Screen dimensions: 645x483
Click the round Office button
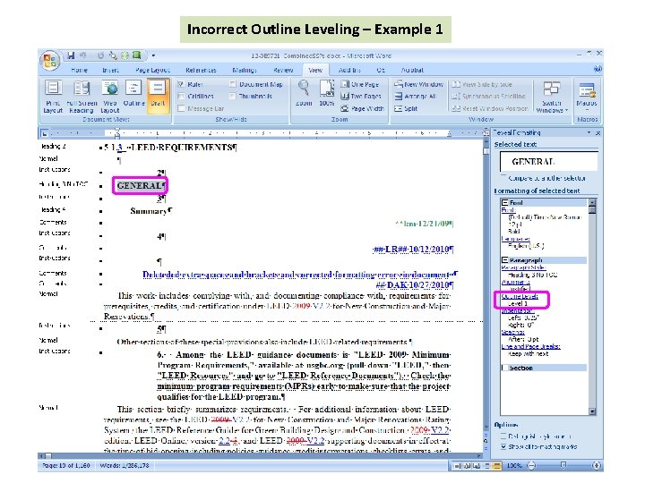coord(50,61)
